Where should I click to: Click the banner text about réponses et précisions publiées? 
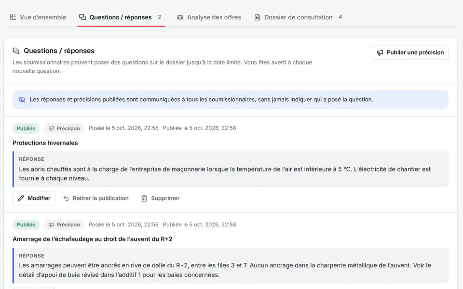(202, 100)
